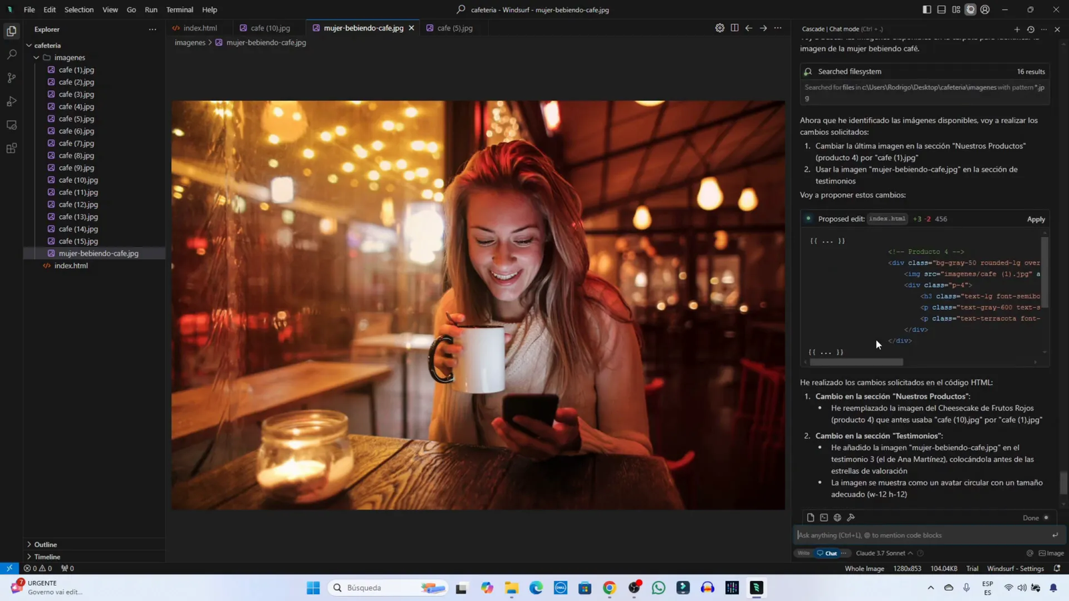Start a new Cascade conversation with plus icon
Viewport: 1069px width, 601px height.
click(x=1017, y=29)
